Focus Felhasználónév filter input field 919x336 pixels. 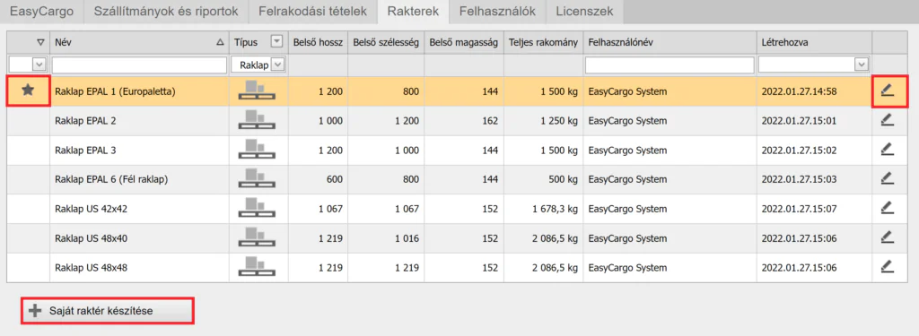coord(670,65)
